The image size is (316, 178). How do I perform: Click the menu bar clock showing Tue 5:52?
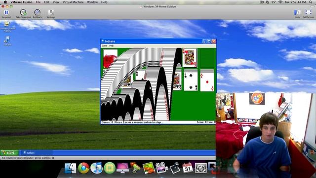point(295,2)
